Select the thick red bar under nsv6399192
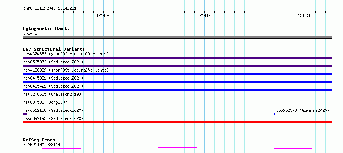 [x=177, y=122]
